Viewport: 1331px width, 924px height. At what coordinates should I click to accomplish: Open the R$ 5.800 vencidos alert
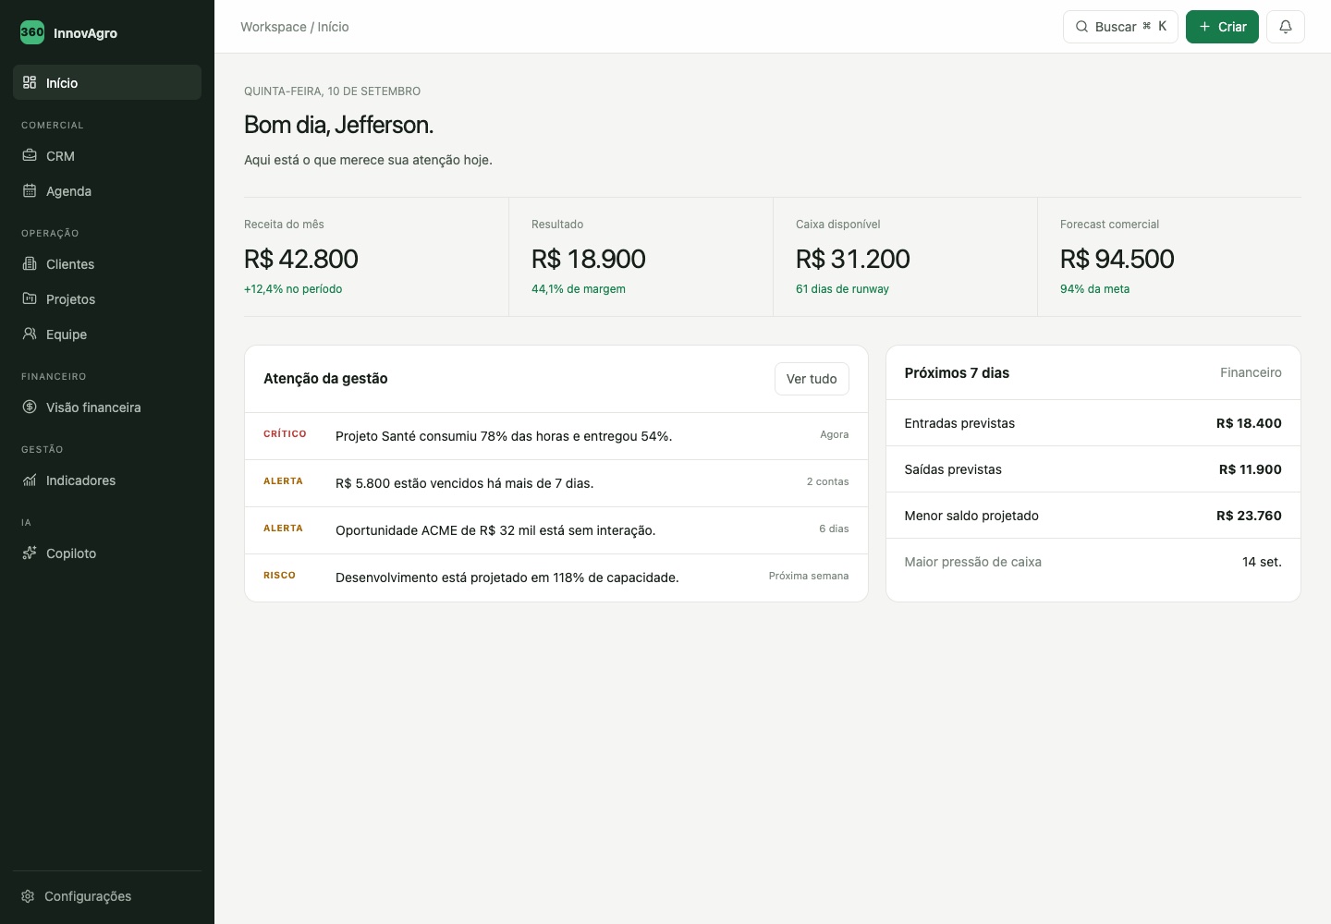coord(556,483)
